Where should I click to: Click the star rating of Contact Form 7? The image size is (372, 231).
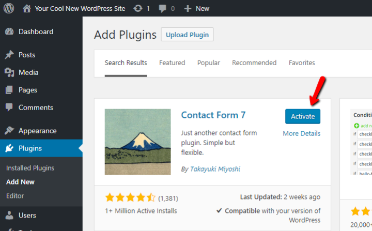131,197
